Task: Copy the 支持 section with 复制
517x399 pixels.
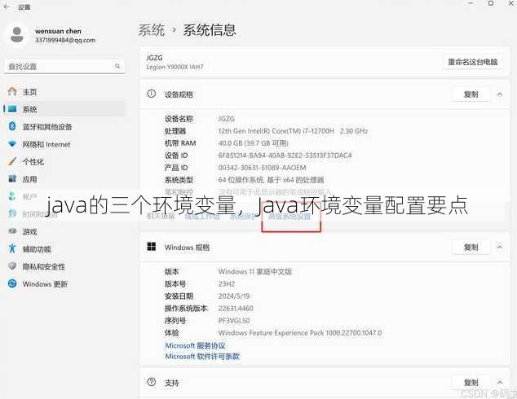Action: (471, 383)
